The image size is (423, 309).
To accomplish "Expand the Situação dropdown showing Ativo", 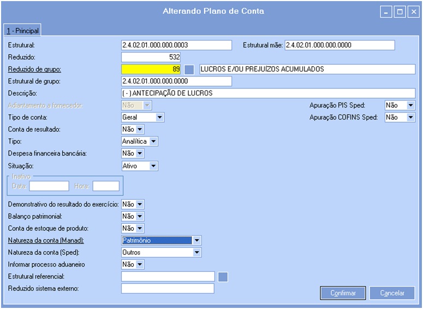I will pyautogui.click(x=153, y=166).
